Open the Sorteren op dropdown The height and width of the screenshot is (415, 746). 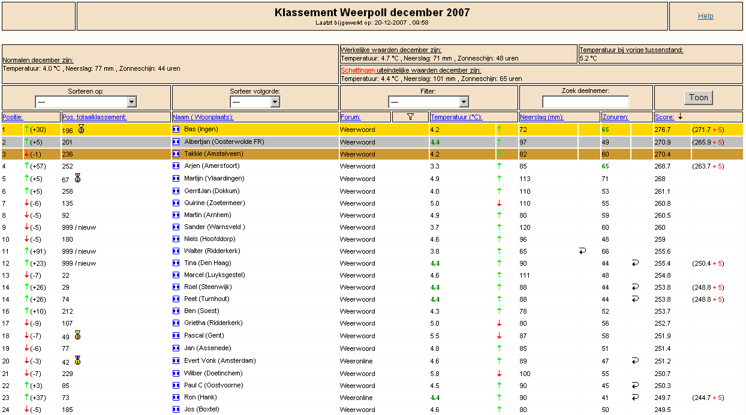coord(86,102)
